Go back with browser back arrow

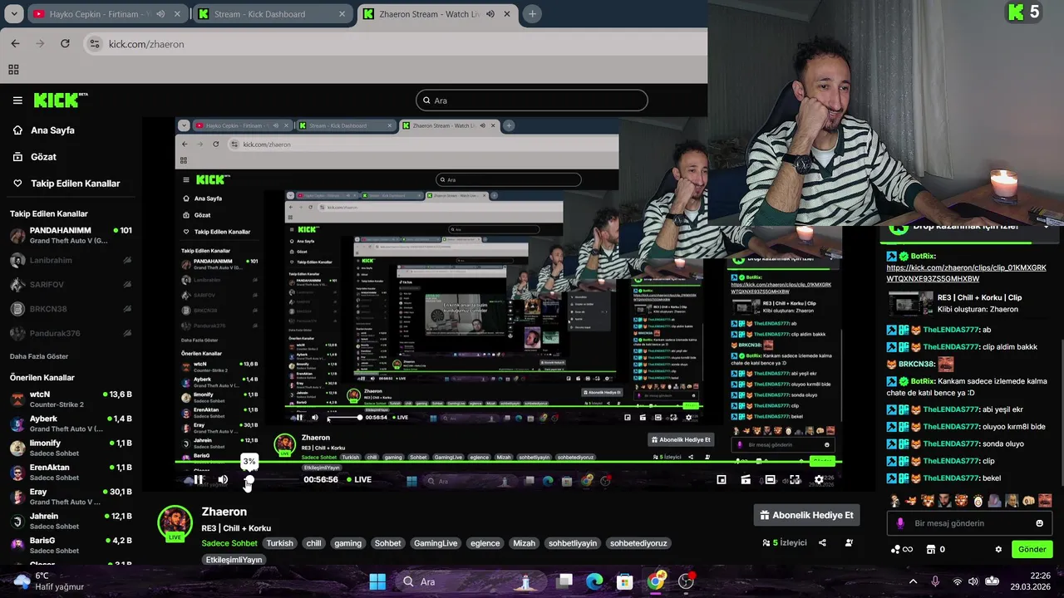click(x=15, y=43)
